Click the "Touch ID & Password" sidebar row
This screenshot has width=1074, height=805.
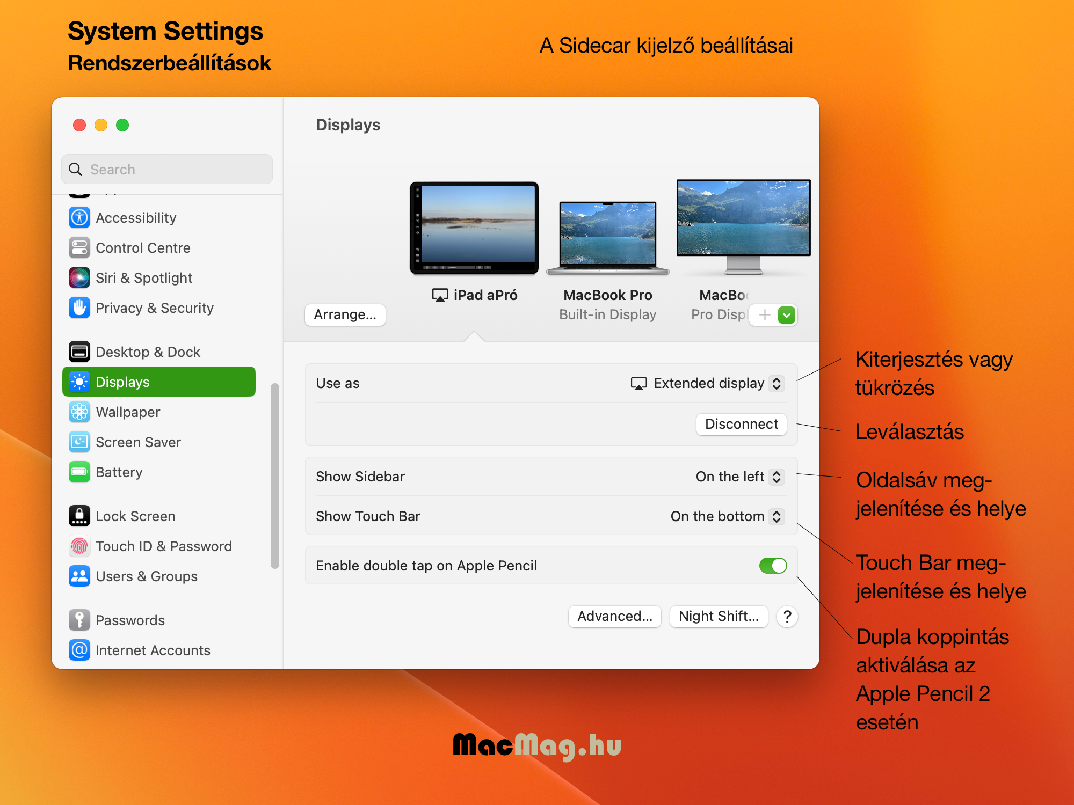tap(159, 546)
